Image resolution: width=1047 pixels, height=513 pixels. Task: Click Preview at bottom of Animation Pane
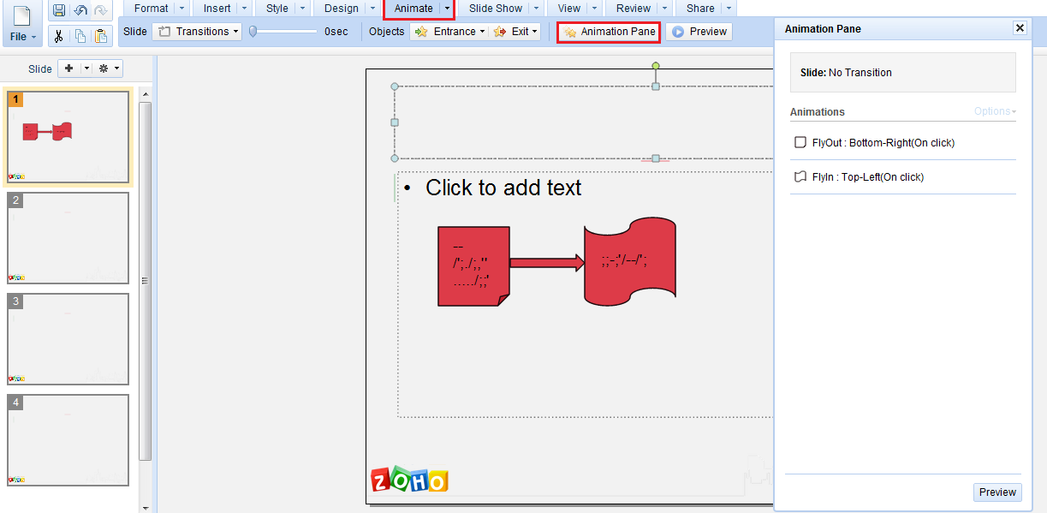point(997,492)
